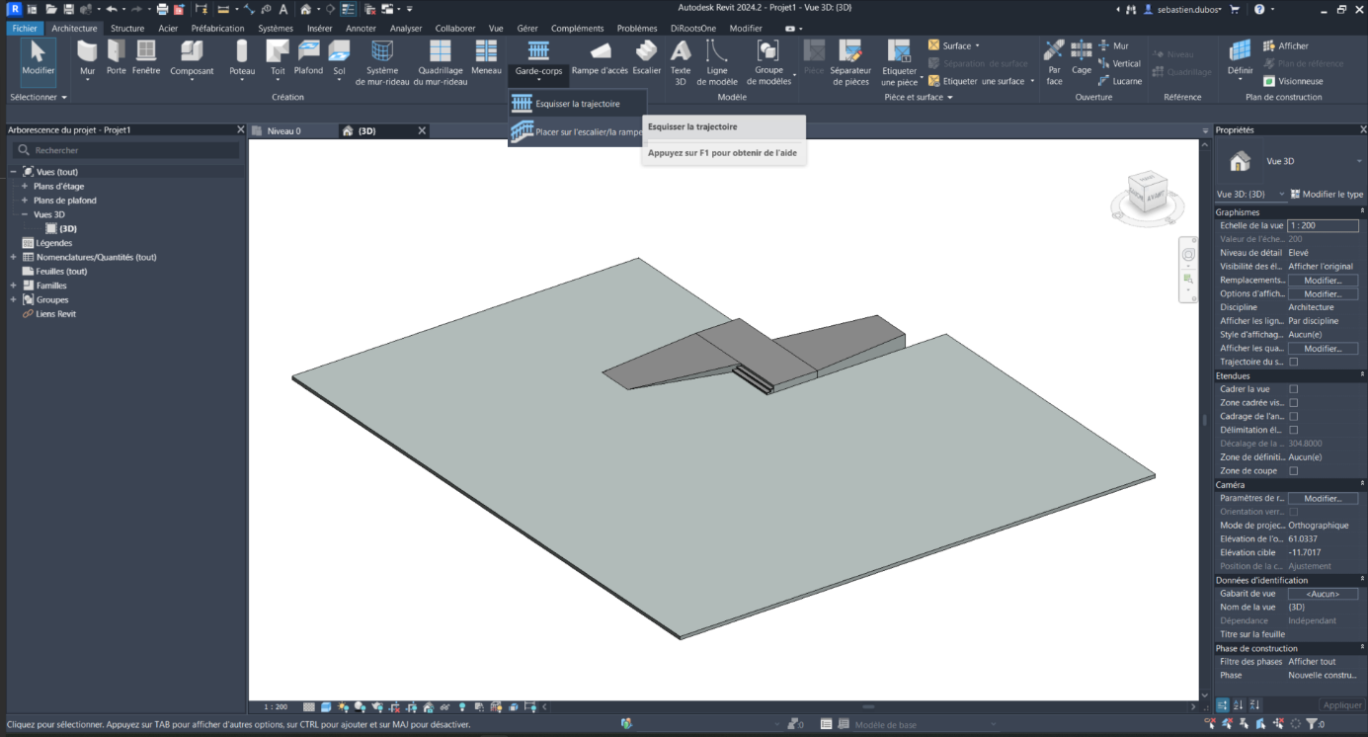Expand the Familles tree node
The image size is (1368, 737).
(x=14, y=286)
